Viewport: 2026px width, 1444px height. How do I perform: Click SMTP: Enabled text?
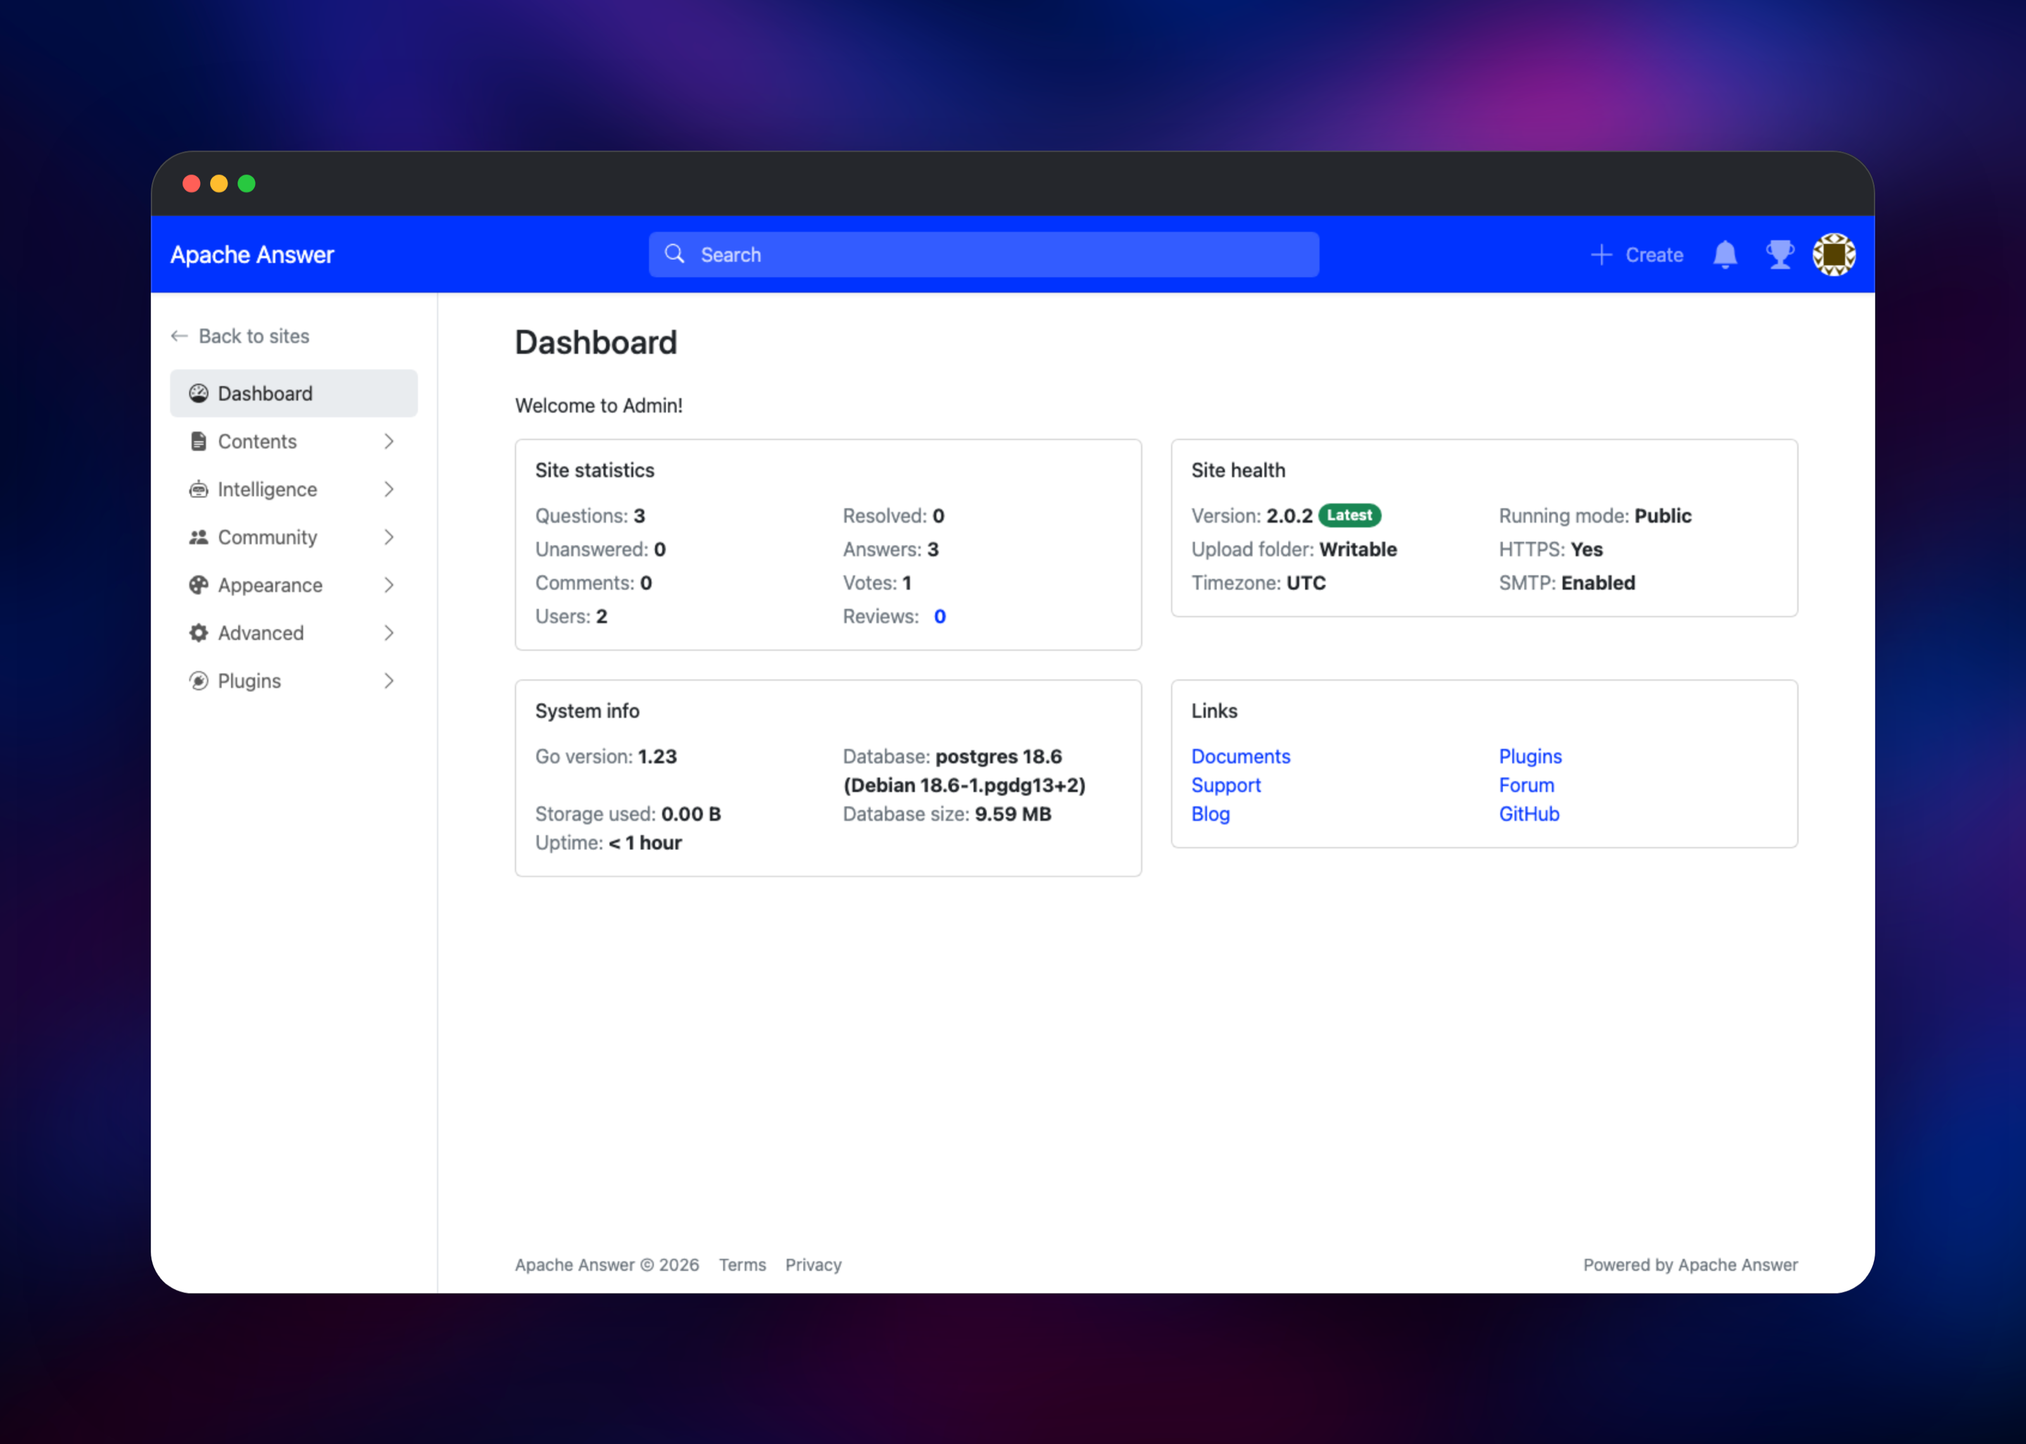pos(1567,583)
